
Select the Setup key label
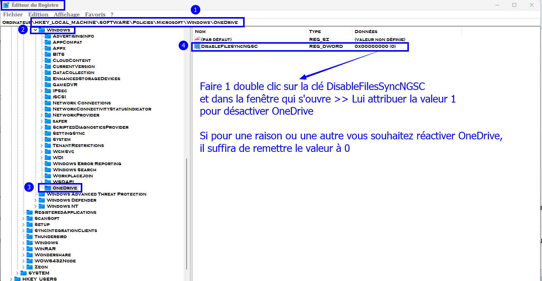(42, 224)
